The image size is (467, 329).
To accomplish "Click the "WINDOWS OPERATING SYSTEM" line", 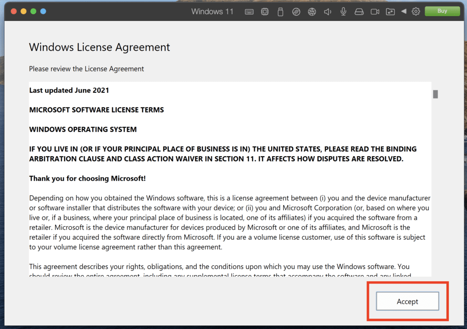I will tap(83, 130).
